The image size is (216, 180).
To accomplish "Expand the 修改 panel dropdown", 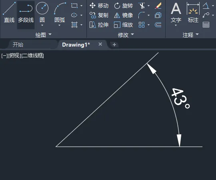I will pos(126,35).
